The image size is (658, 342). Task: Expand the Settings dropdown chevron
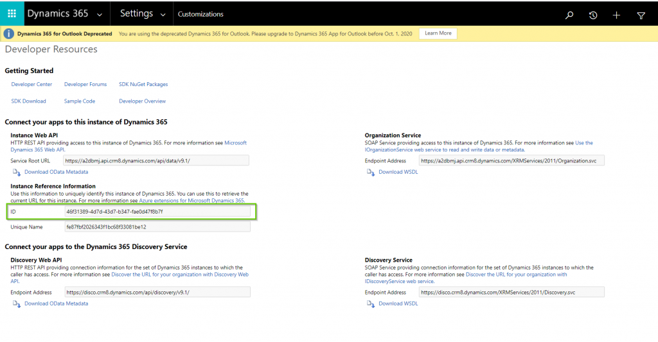pos(163,14)
